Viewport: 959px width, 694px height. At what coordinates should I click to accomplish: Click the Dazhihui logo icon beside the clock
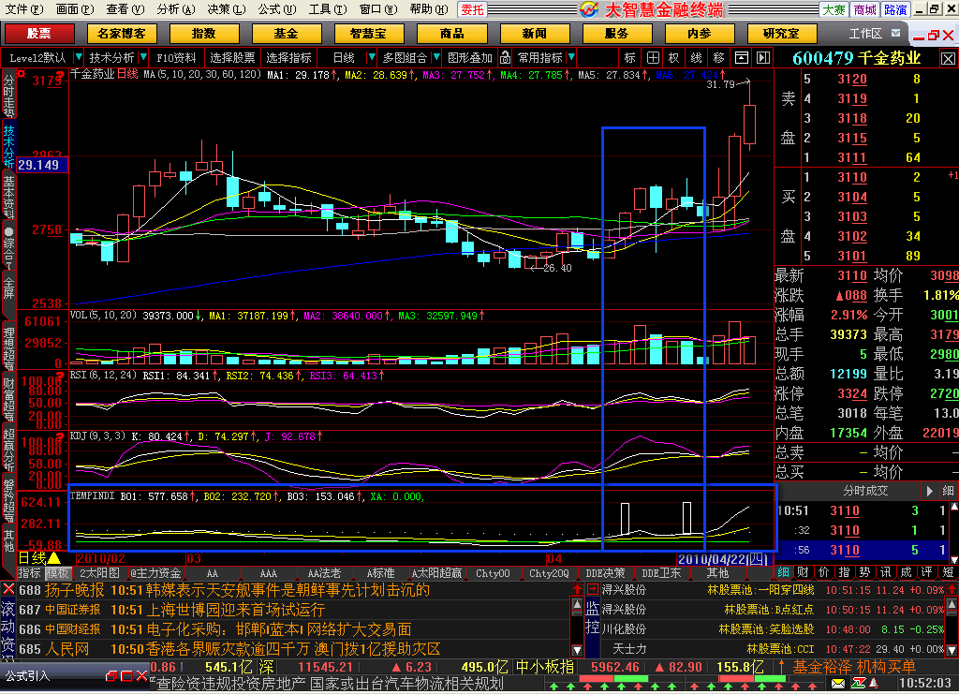[858, 684]
